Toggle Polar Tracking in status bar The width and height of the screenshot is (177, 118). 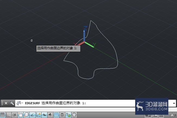point(14,115)
